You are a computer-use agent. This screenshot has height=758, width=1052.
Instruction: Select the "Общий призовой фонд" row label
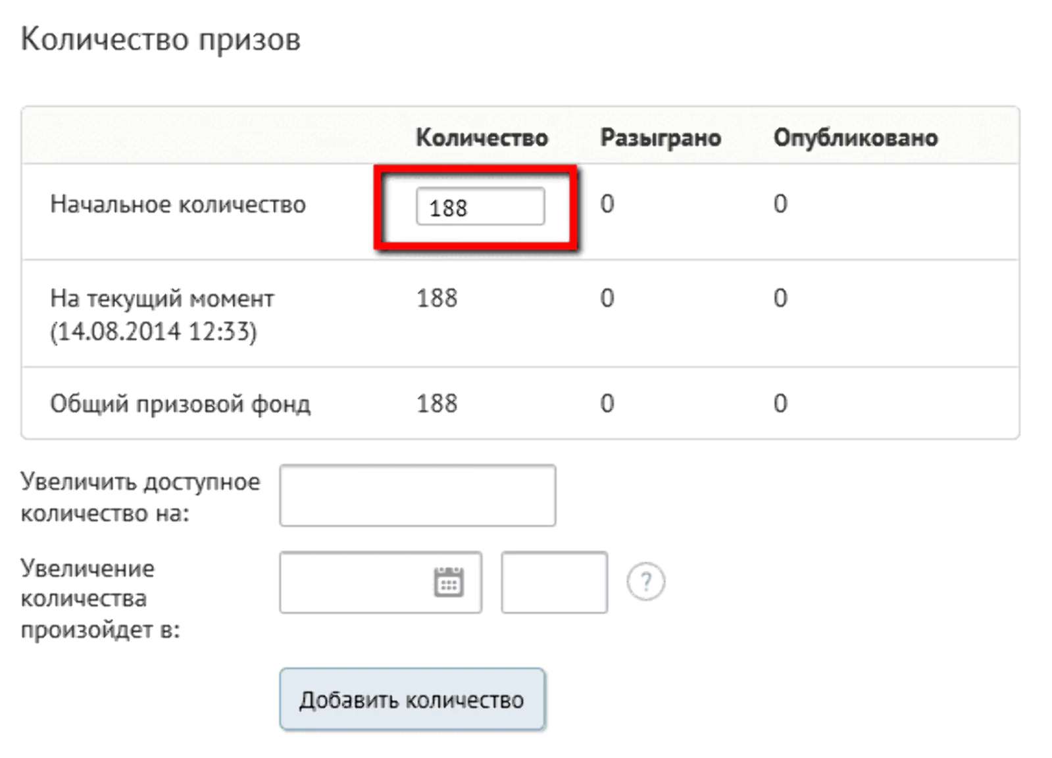coord(180,403)
